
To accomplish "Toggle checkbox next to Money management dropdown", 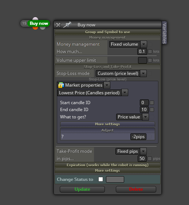I will (x=150, y=44).
